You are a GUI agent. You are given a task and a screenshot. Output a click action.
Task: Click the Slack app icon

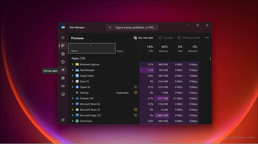tap(77, 81)
